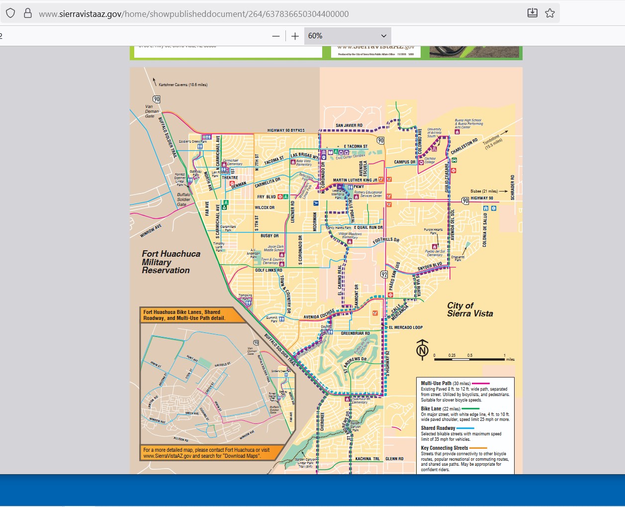Click the Bella Vista Elementary school icon
The image size is (625, 507).
pyautogui.click(x=293, y=162)
